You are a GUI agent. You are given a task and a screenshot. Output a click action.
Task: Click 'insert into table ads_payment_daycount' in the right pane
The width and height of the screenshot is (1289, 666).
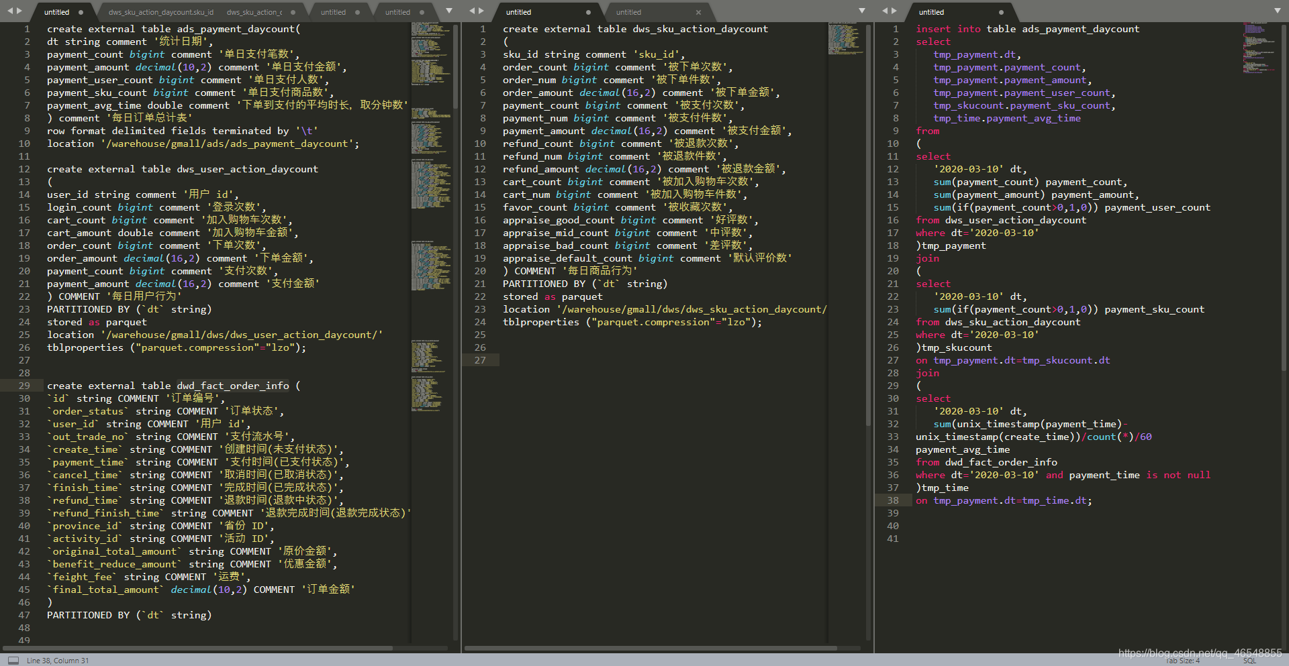click(x=1027, y=29)
